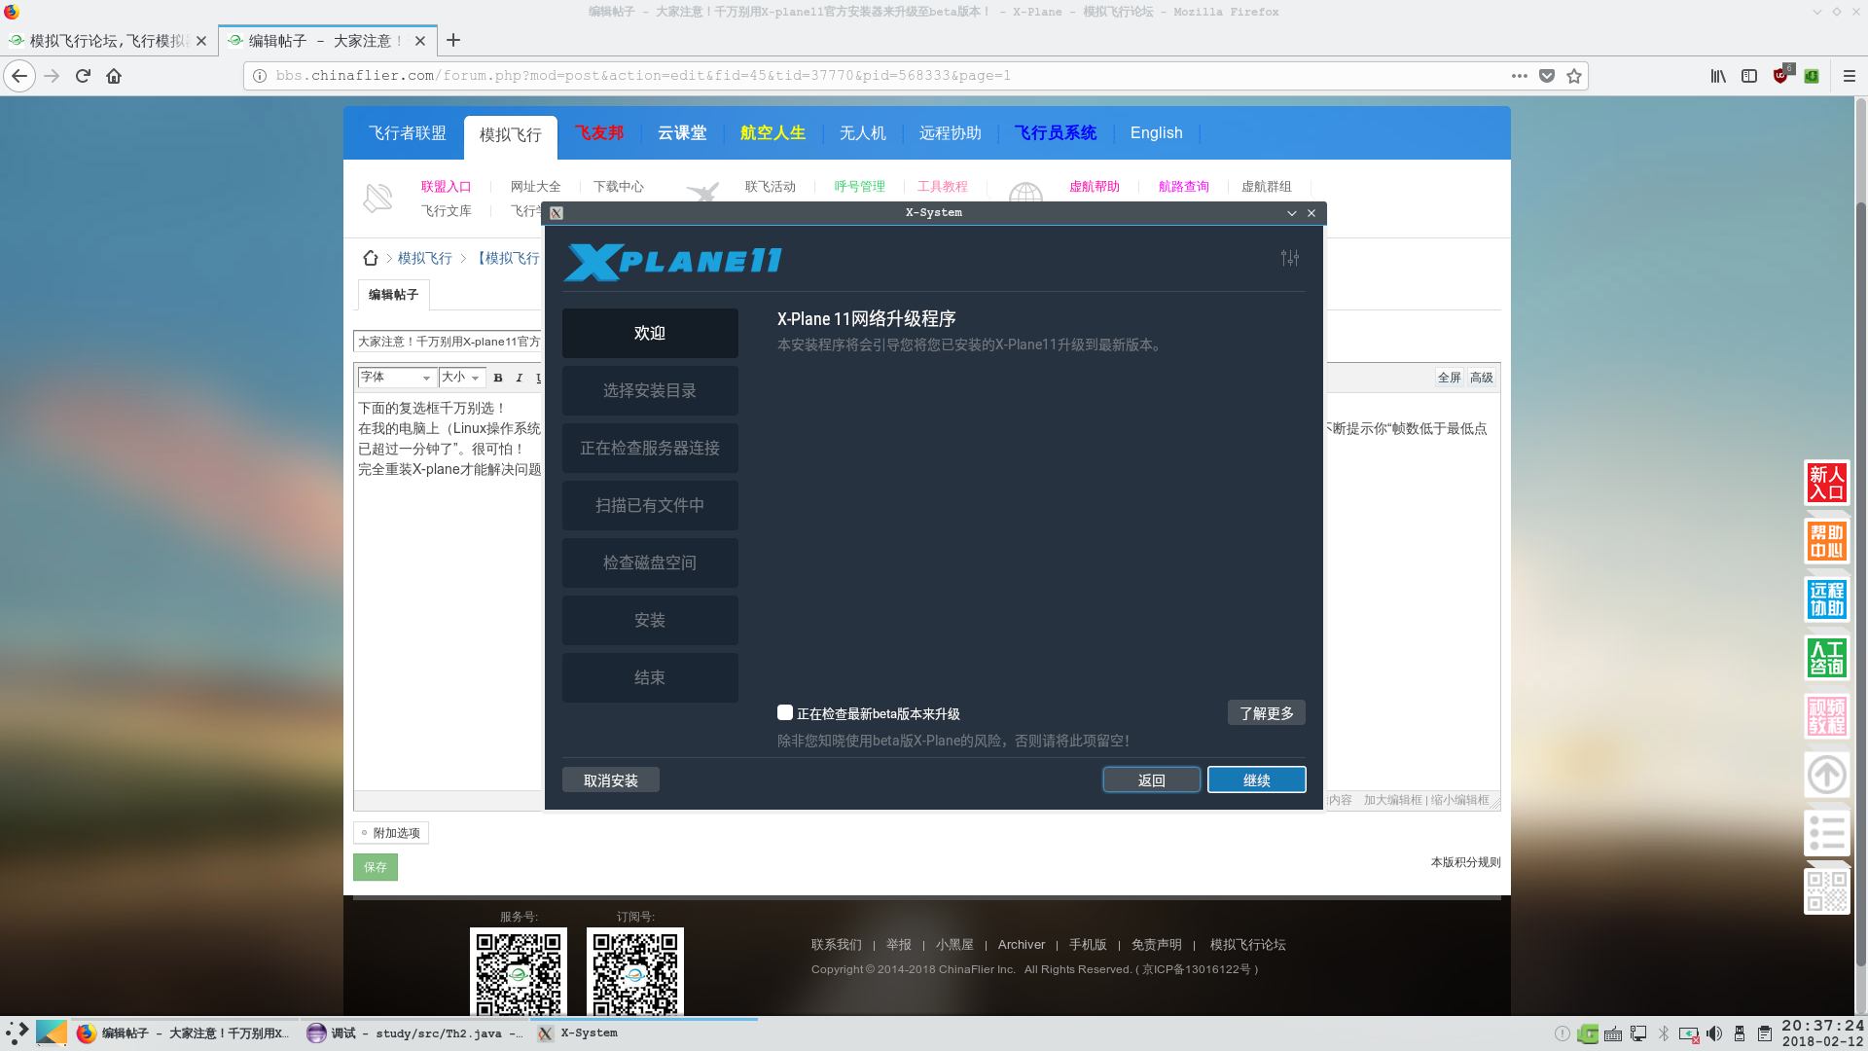The image size is (1868, 1051).
Task: Click the 全屏 editor button
Action: click(1450, 378)
